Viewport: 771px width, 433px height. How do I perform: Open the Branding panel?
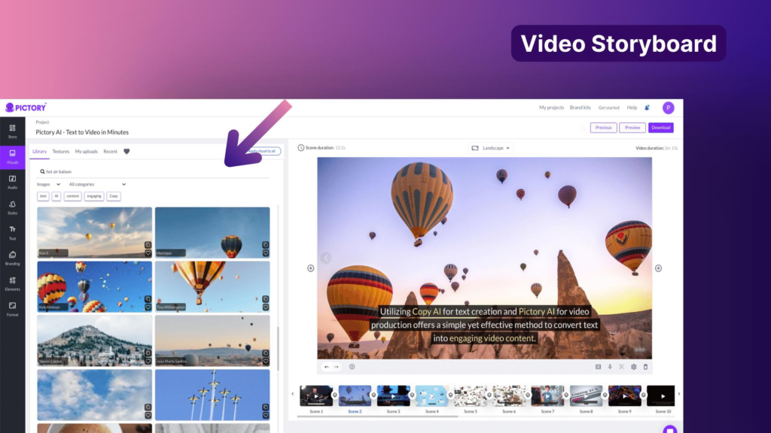[x=12, y=254]
